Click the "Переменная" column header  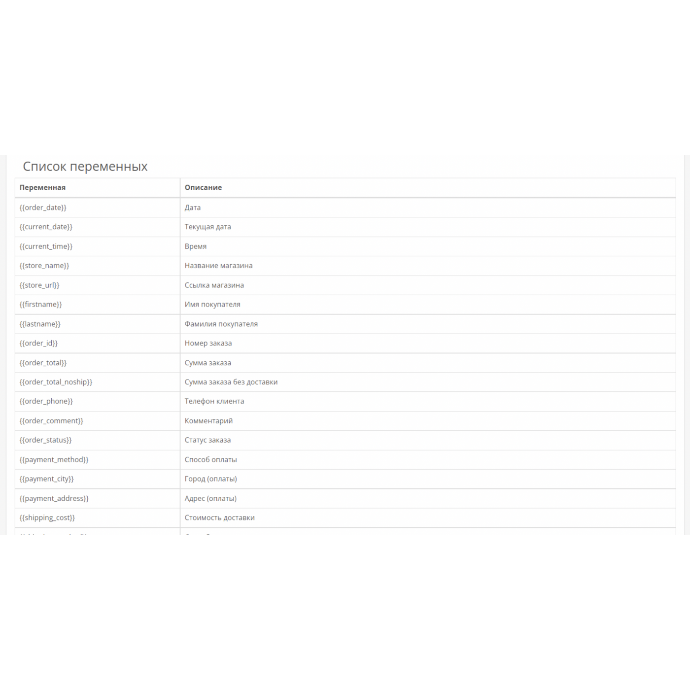pyautogui.click(x=42, y=188)
